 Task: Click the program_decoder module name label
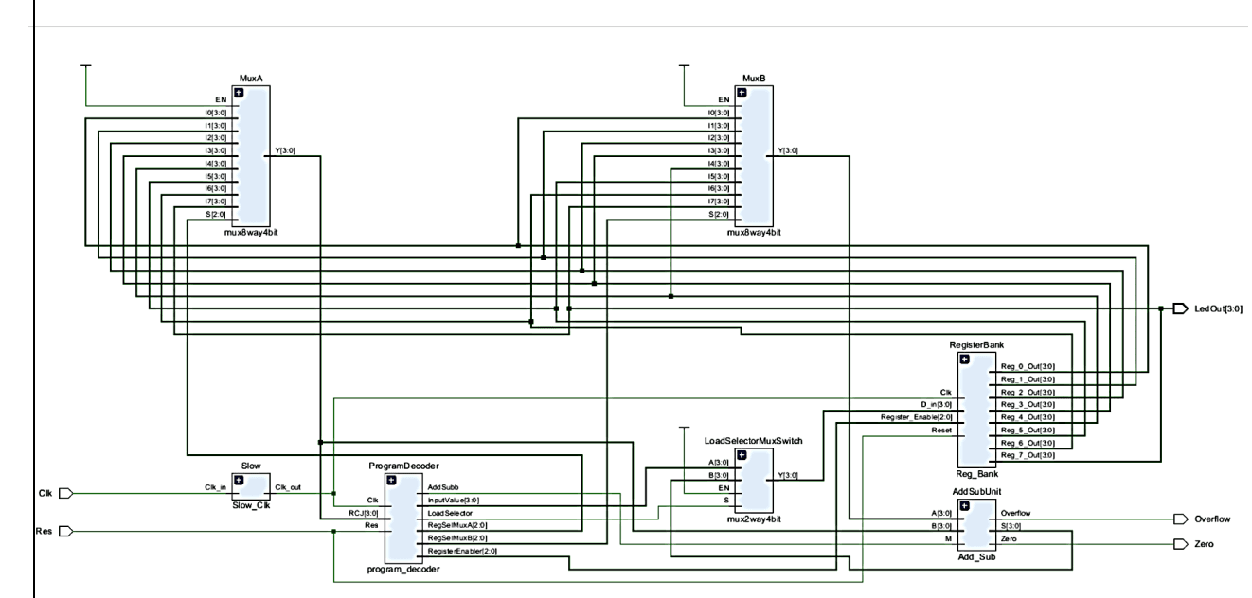click(404, 571)
